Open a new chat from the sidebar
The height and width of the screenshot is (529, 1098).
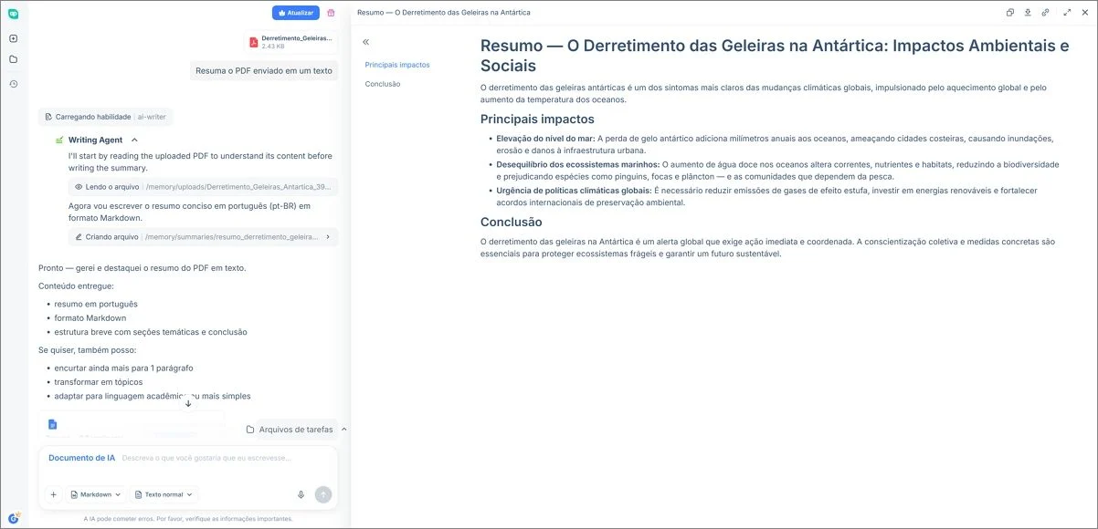coord(14,38)
